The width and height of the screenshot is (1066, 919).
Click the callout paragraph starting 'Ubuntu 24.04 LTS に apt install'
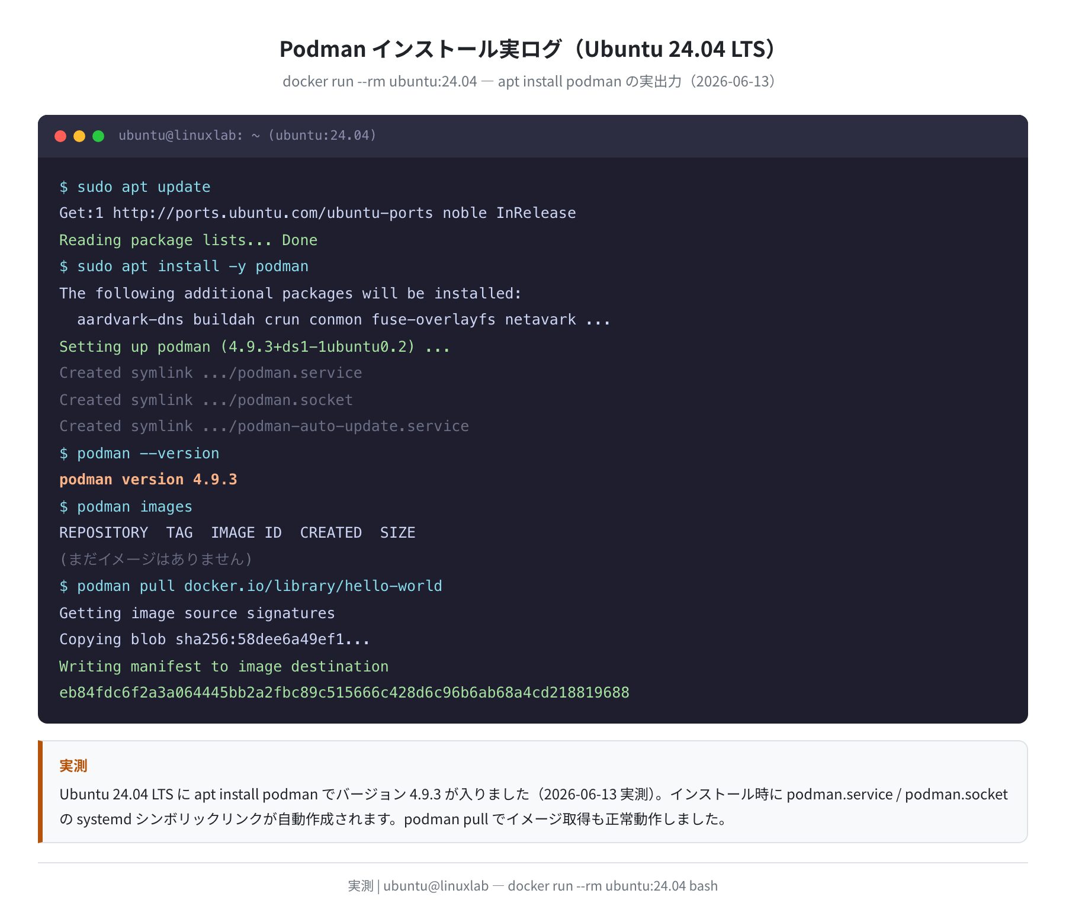click(533, 806)
